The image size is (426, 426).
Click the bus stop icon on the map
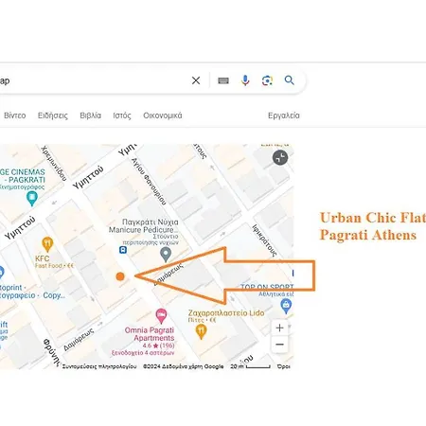[x=123, y=250]
